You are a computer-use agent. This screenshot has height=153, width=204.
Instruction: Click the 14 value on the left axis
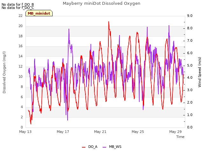(20, 56)
